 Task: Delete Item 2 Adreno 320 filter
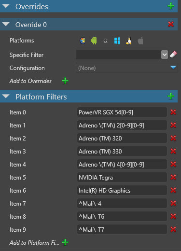[173, 138]
